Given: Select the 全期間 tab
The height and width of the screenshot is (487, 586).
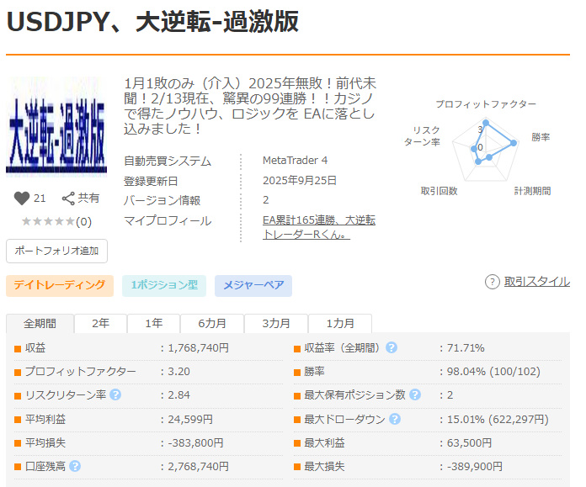Looking at the screenshot, I should pyautogui.click(x=40, y=323).
